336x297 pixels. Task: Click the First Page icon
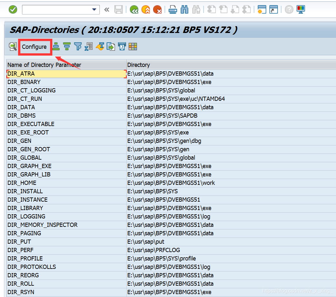point(212,10)
